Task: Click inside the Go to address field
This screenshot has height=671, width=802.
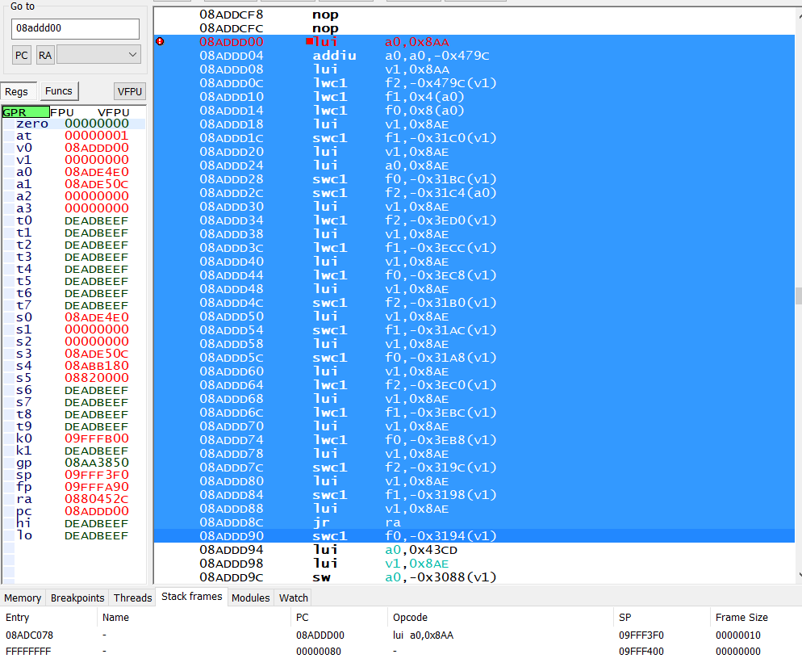Action: click(x=74, y=28)
